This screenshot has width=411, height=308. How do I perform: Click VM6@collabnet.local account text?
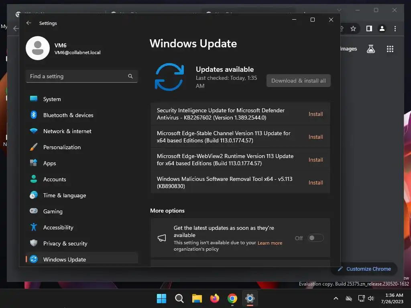(77, 53)
